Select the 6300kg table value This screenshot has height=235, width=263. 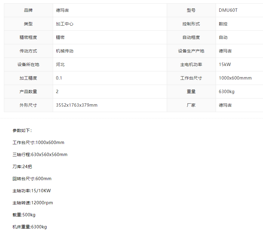point(227,92)
